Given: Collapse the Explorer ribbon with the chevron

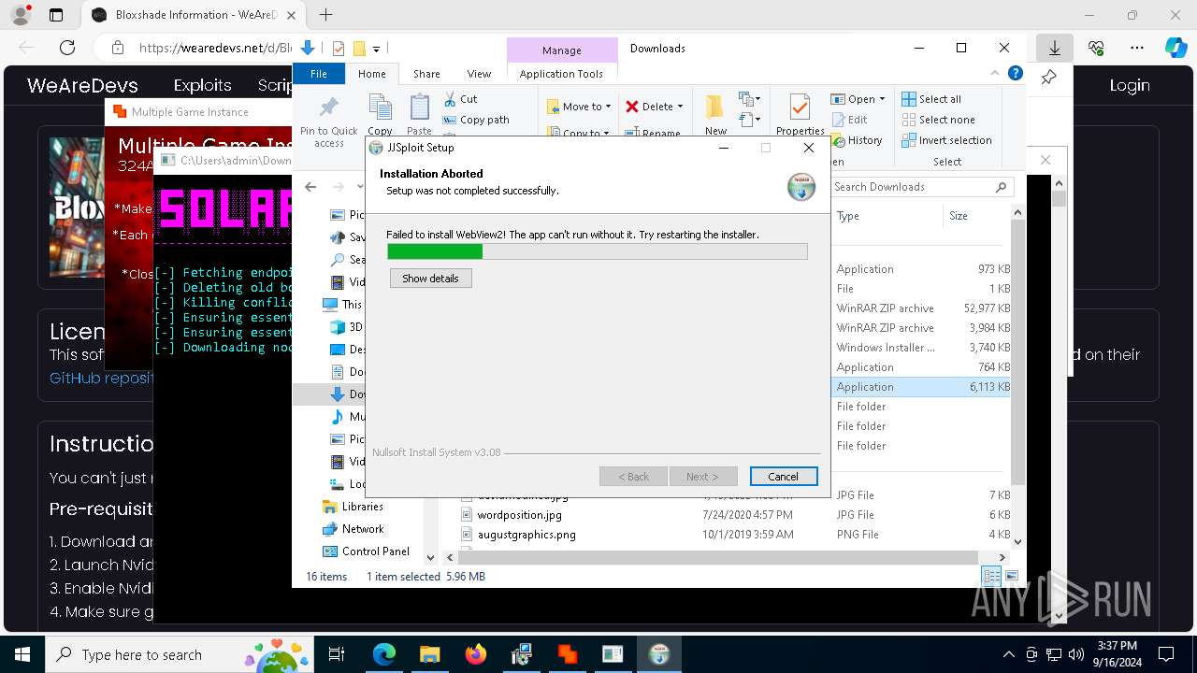Looking at the screenshot, I should tap(995, 73).
